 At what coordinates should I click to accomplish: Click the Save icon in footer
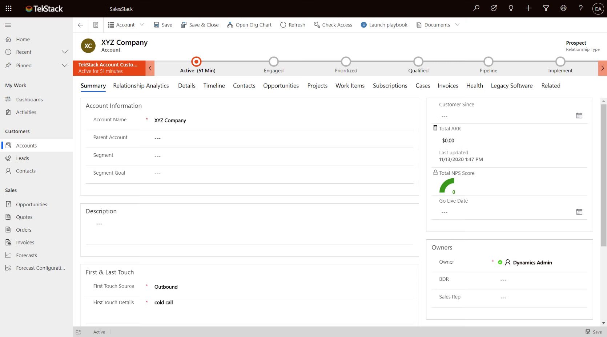[x=594, y=332]
